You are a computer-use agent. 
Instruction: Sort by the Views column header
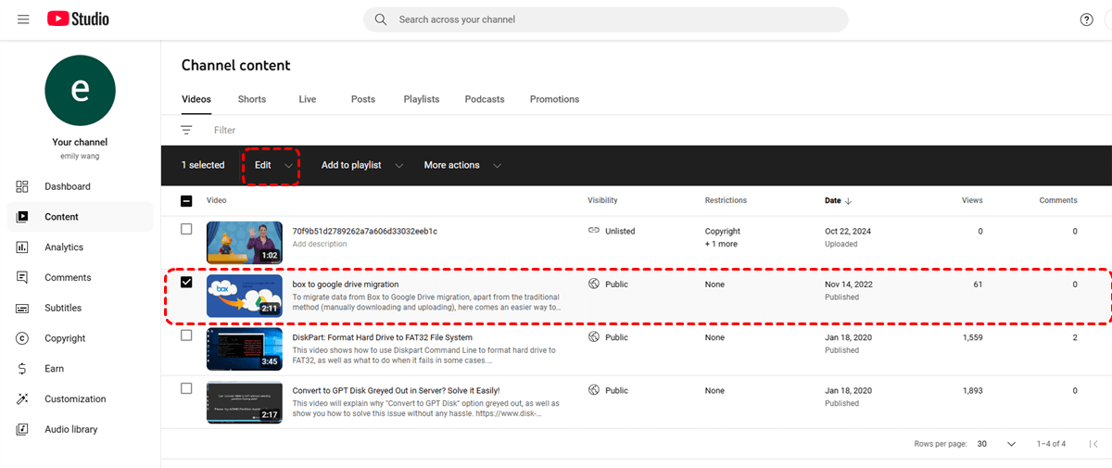972,200
